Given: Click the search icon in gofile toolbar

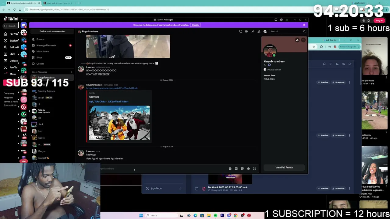Looking at the screenshot, I should tap(324, 64).
